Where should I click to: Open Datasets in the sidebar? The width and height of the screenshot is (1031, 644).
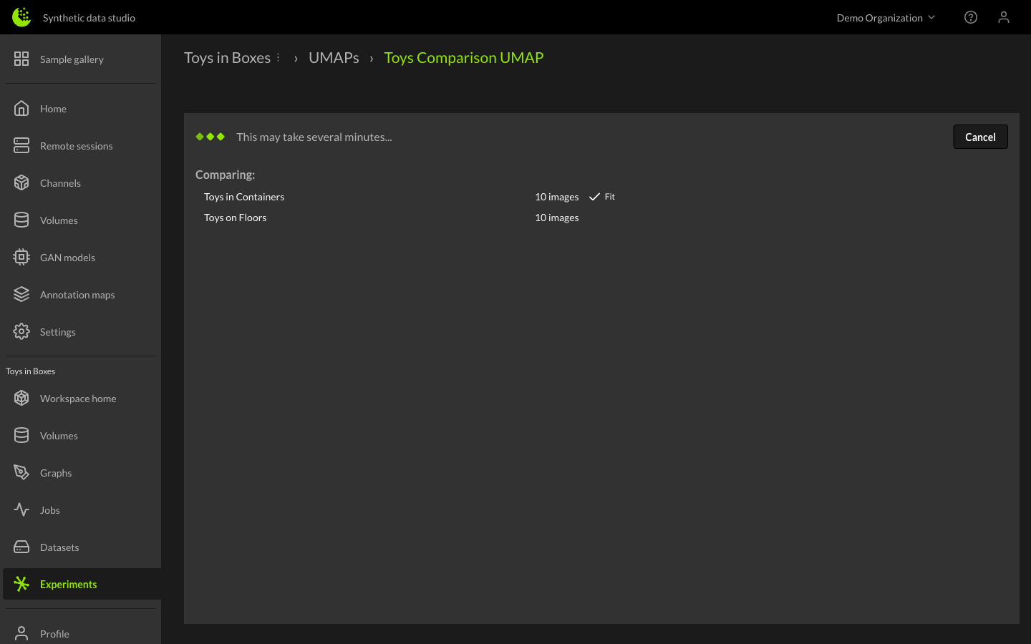[59, 547]
